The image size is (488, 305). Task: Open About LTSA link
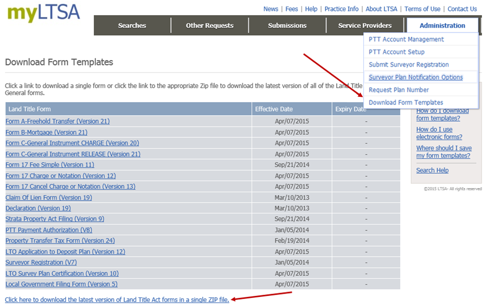pos(381,9)
